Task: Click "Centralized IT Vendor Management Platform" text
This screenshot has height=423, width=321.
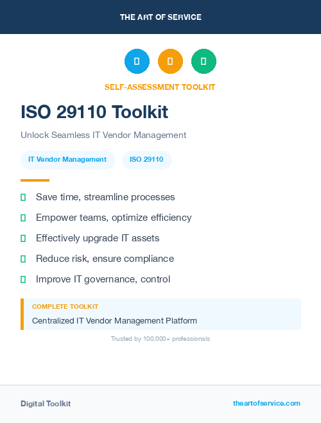Action: [114, 321]
